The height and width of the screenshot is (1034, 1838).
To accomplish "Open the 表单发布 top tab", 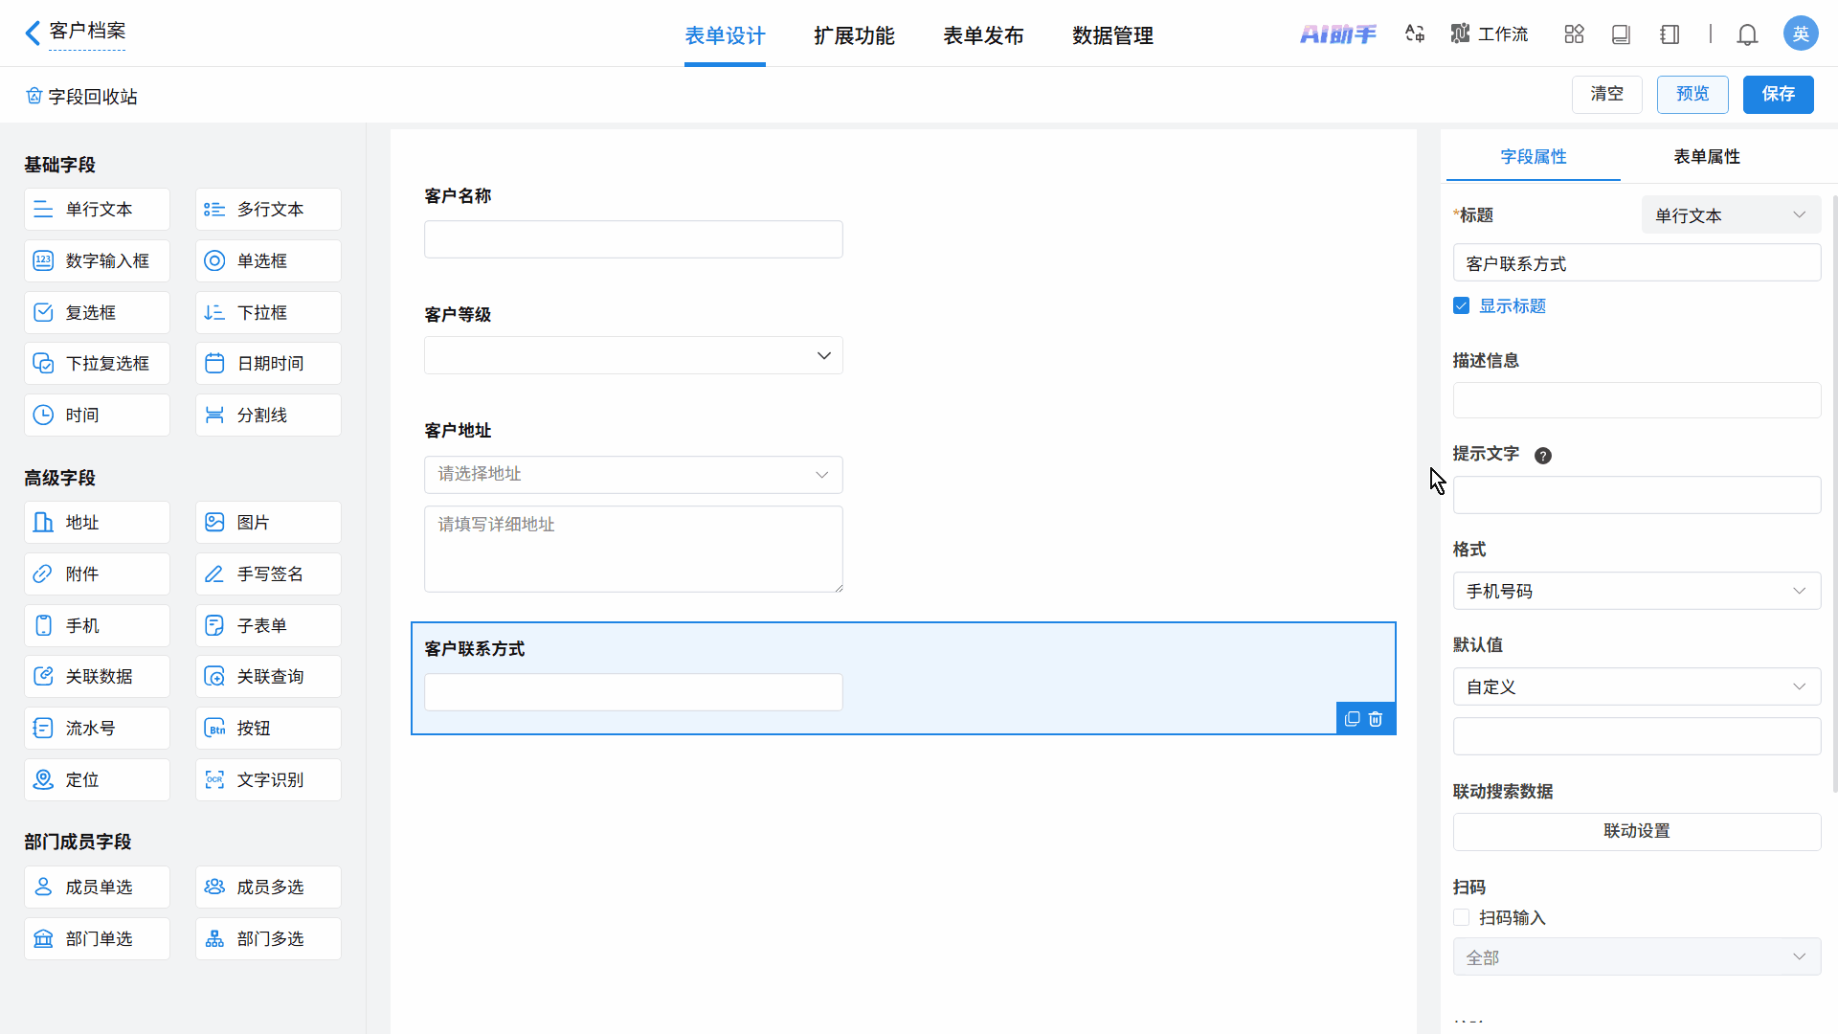I will (x=983, y=36).
